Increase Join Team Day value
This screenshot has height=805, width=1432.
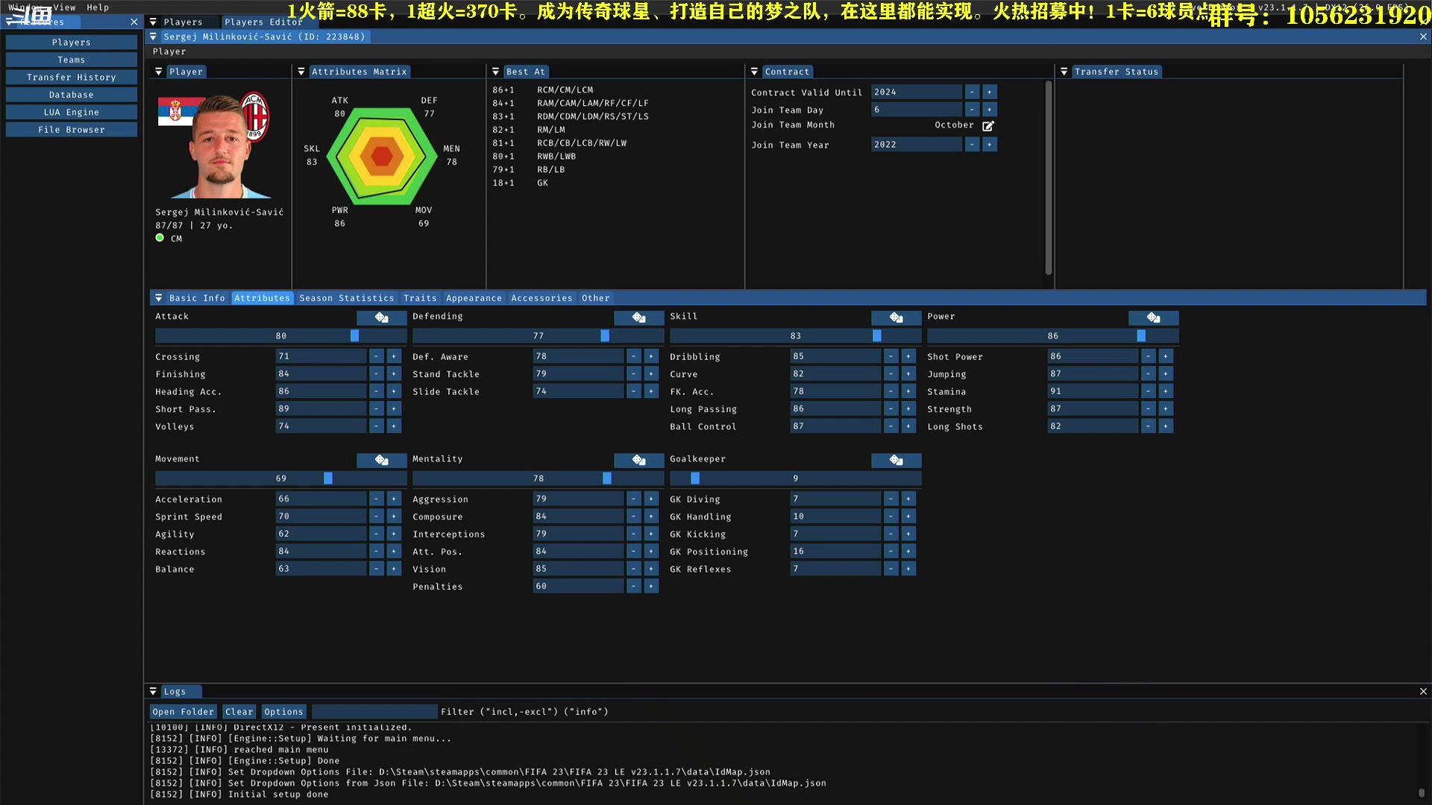click(990, 110)
